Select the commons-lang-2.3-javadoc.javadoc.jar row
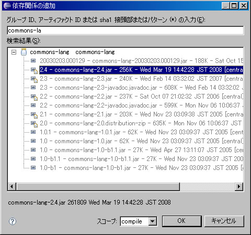 [x=141, y=88]
